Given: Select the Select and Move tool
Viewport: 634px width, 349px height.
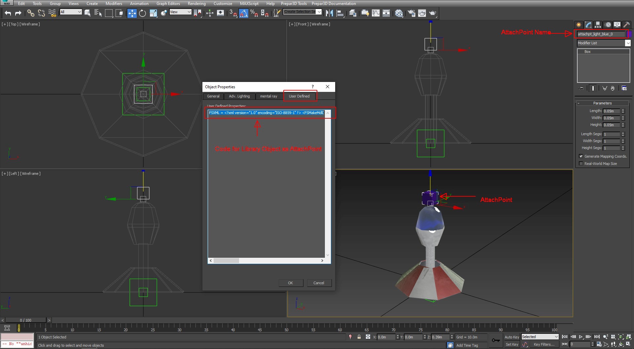Looking at the screenshot, I should (132, 13).
